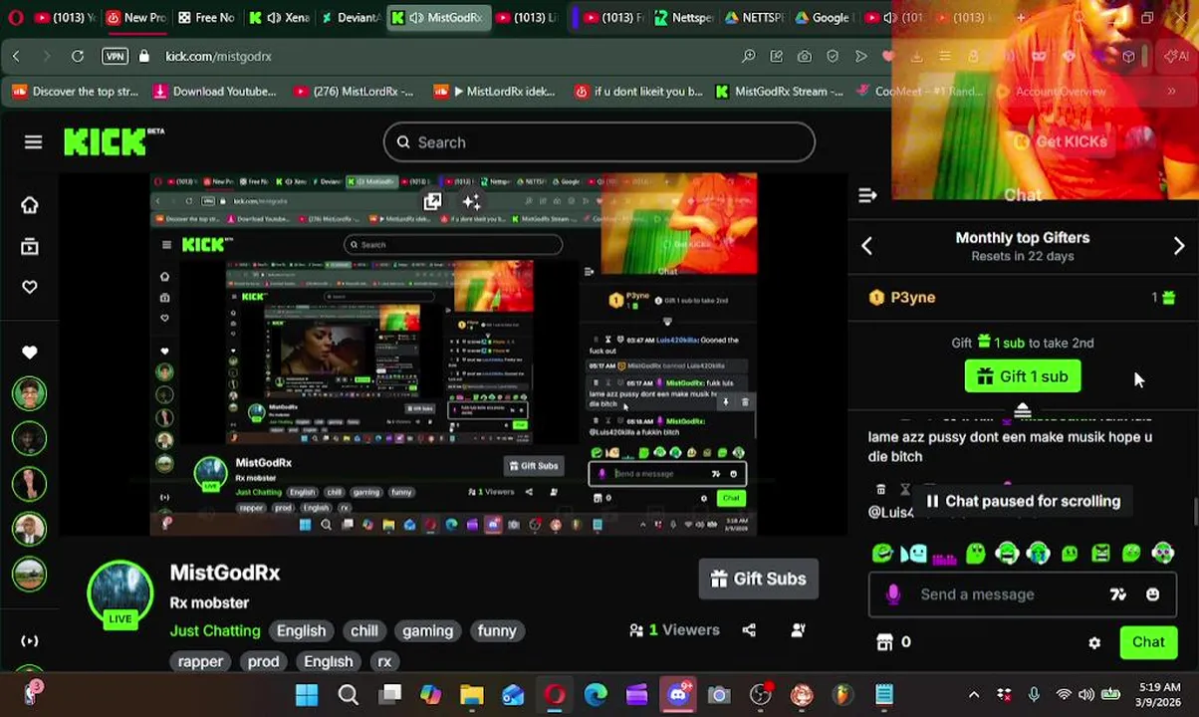Open chat settings gear
1199x717 pixels.
(x=1094, y=643)
